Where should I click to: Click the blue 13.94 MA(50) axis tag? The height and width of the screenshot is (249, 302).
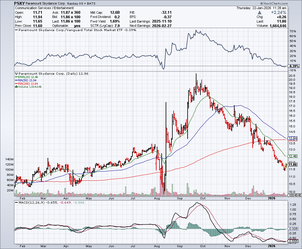(293, 138)
